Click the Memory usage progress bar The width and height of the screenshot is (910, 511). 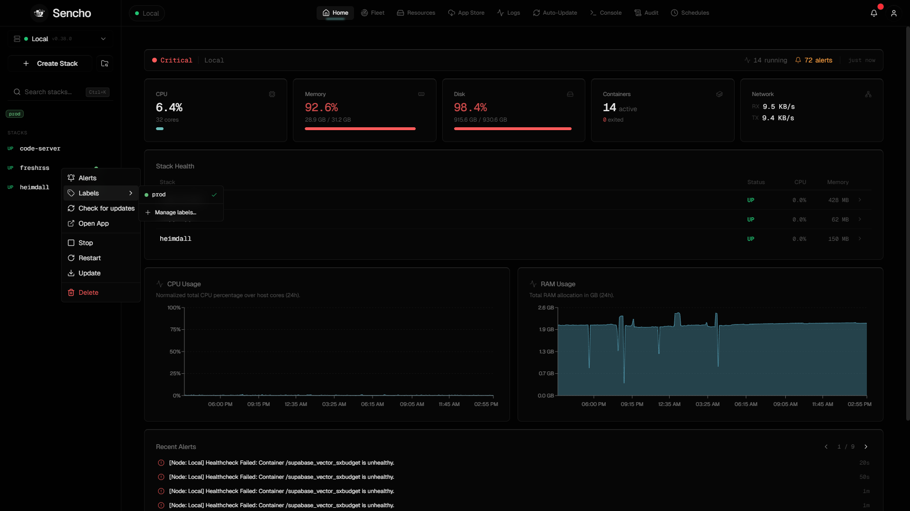coord(360,129)
